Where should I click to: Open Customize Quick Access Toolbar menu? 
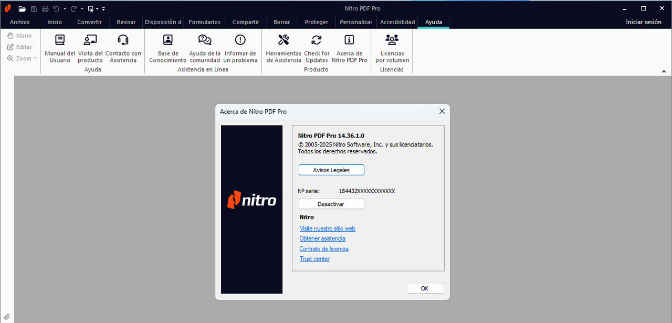(x=103, y=9)
